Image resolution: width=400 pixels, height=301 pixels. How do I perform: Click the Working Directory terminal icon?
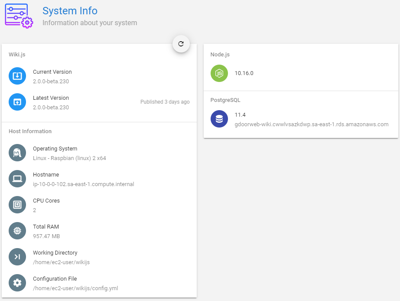tap(17, 257)
